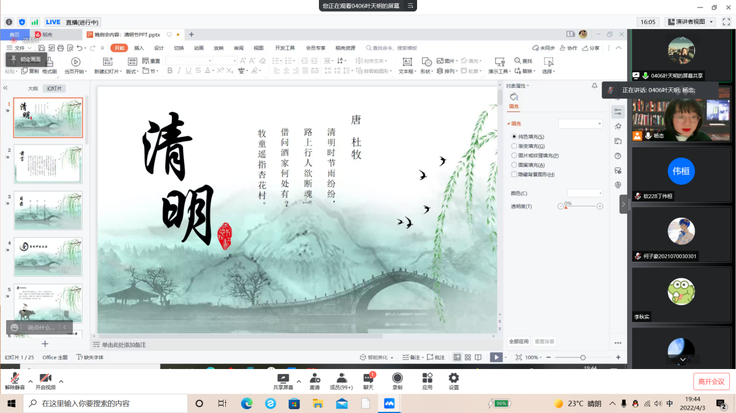736x413 pixels.
Task: Open the 演讲者视图 dropdown
Action: [x=690, y=22]
